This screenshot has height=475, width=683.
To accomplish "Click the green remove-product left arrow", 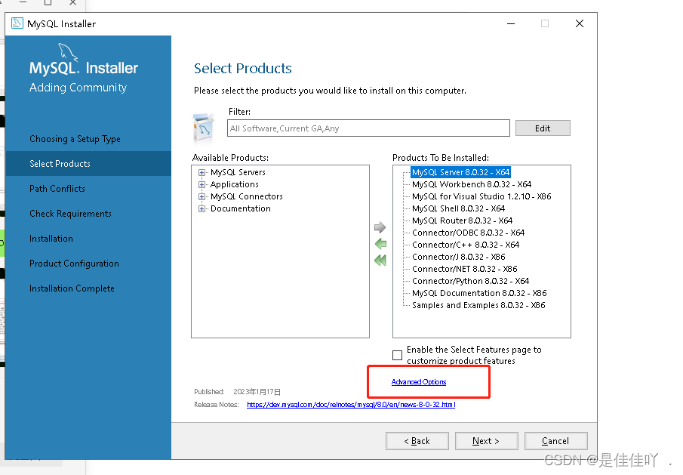I will (x=380, y=244).
